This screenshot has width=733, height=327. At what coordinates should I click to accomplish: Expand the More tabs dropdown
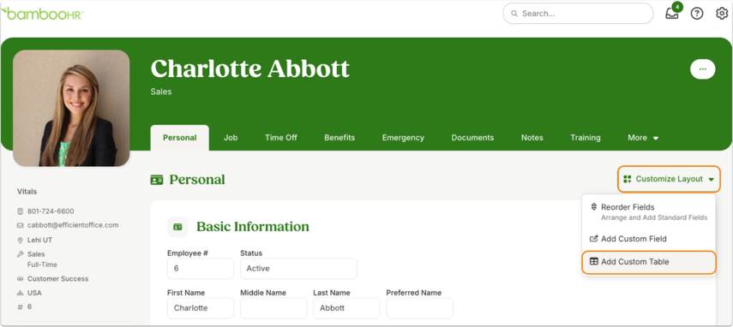coord(643,138)
